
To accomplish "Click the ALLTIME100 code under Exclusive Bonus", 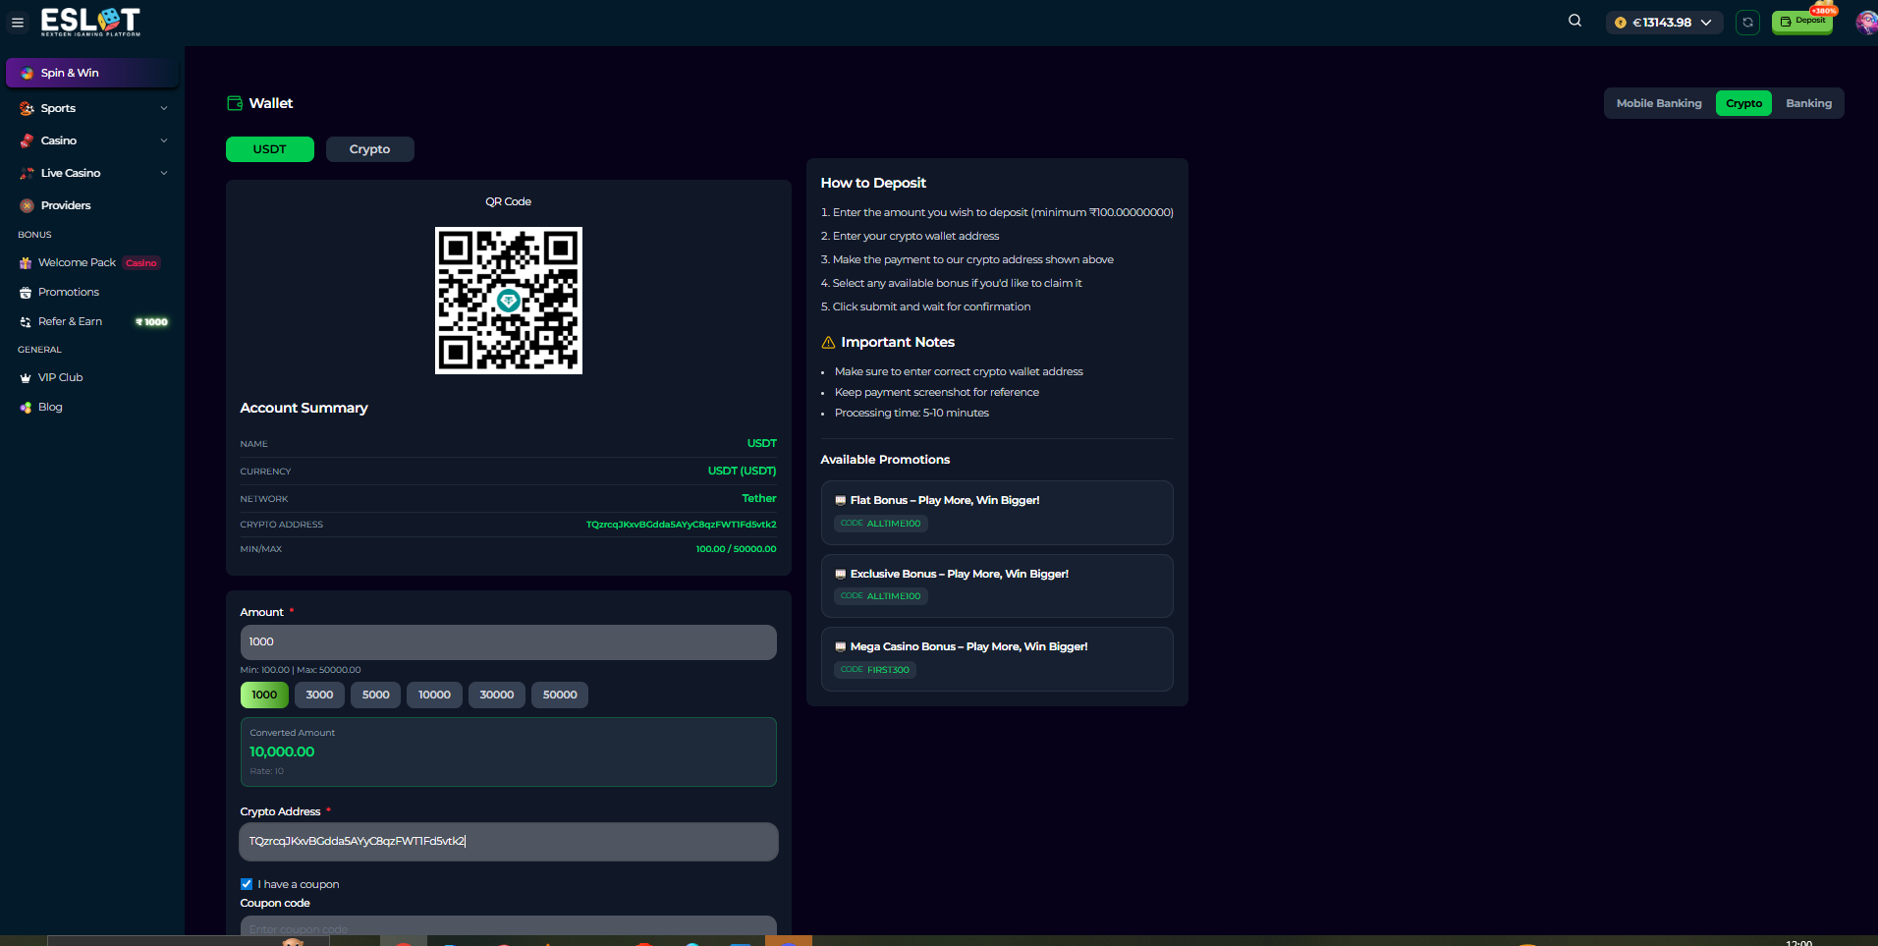I will click(x=881, y=596).
